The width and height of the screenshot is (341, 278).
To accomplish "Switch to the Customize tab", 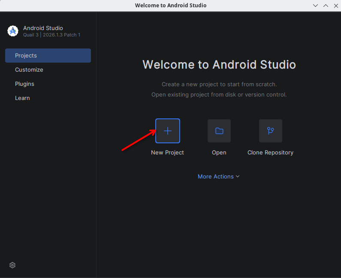I will pos(48,69).
